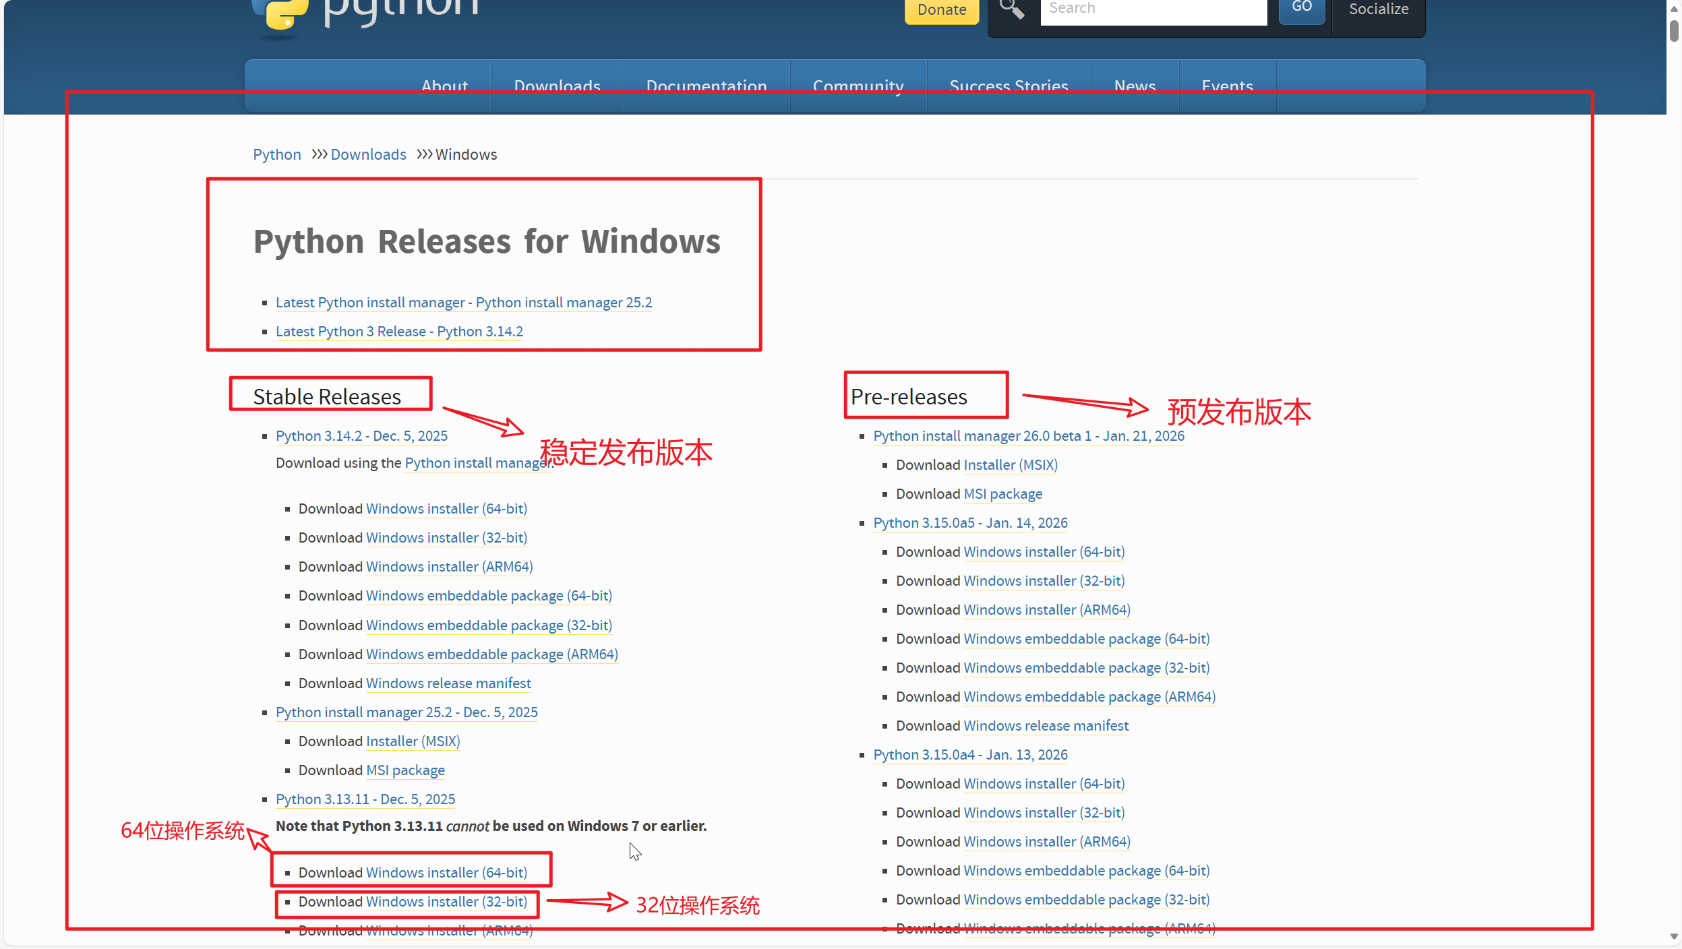Open Python 3.14.2 Dec. 5, 2025 link
The image size is (1682, 949).
[x=361, y=436]
